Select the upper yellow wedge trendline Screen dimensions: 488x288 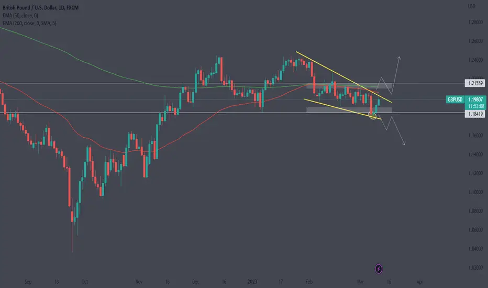[x=343, y=77]
